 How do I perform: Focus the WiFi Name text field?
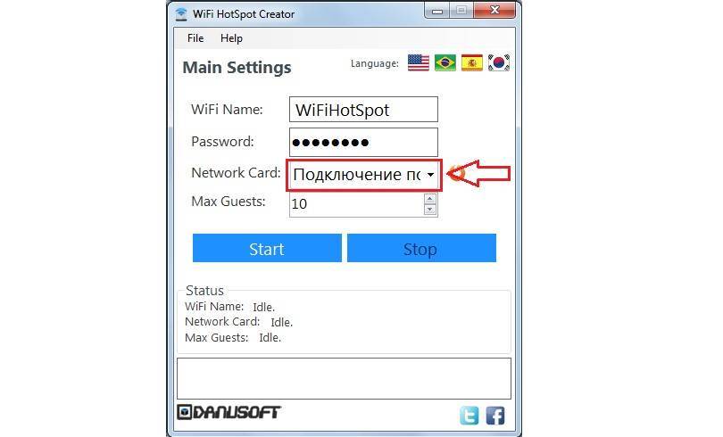[x=363, y=110]
